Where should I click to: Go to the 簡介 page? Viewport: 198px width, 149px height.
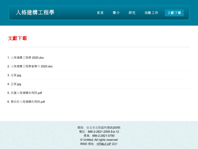(x=116, y=13)
